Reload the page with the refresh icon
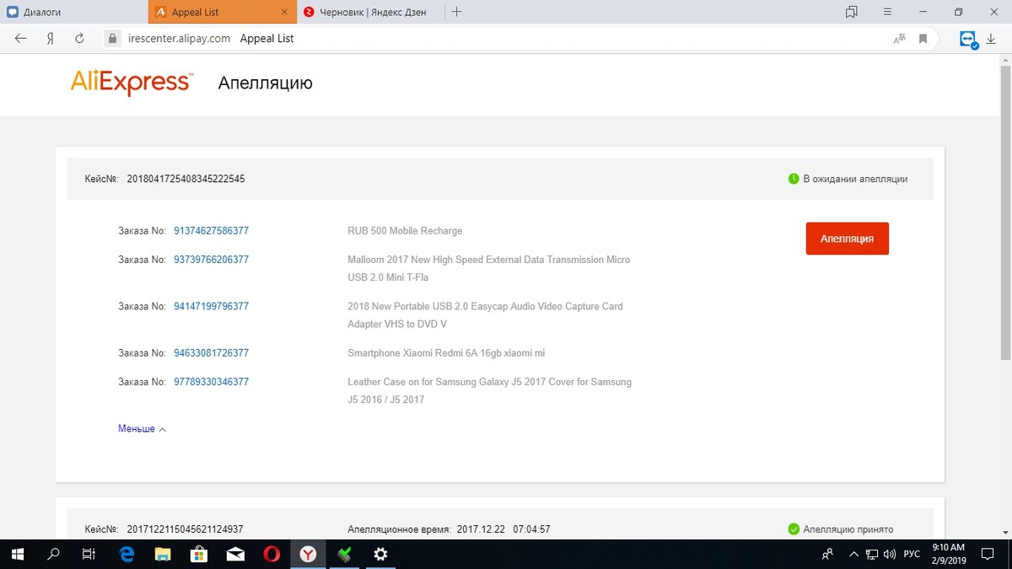Screen dimensions: 1012x569 79,39
